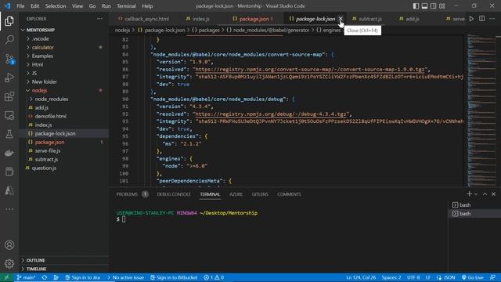Maximize the terminal panel size
Screen dimensions: 501x282
click(x=485, y=194)
